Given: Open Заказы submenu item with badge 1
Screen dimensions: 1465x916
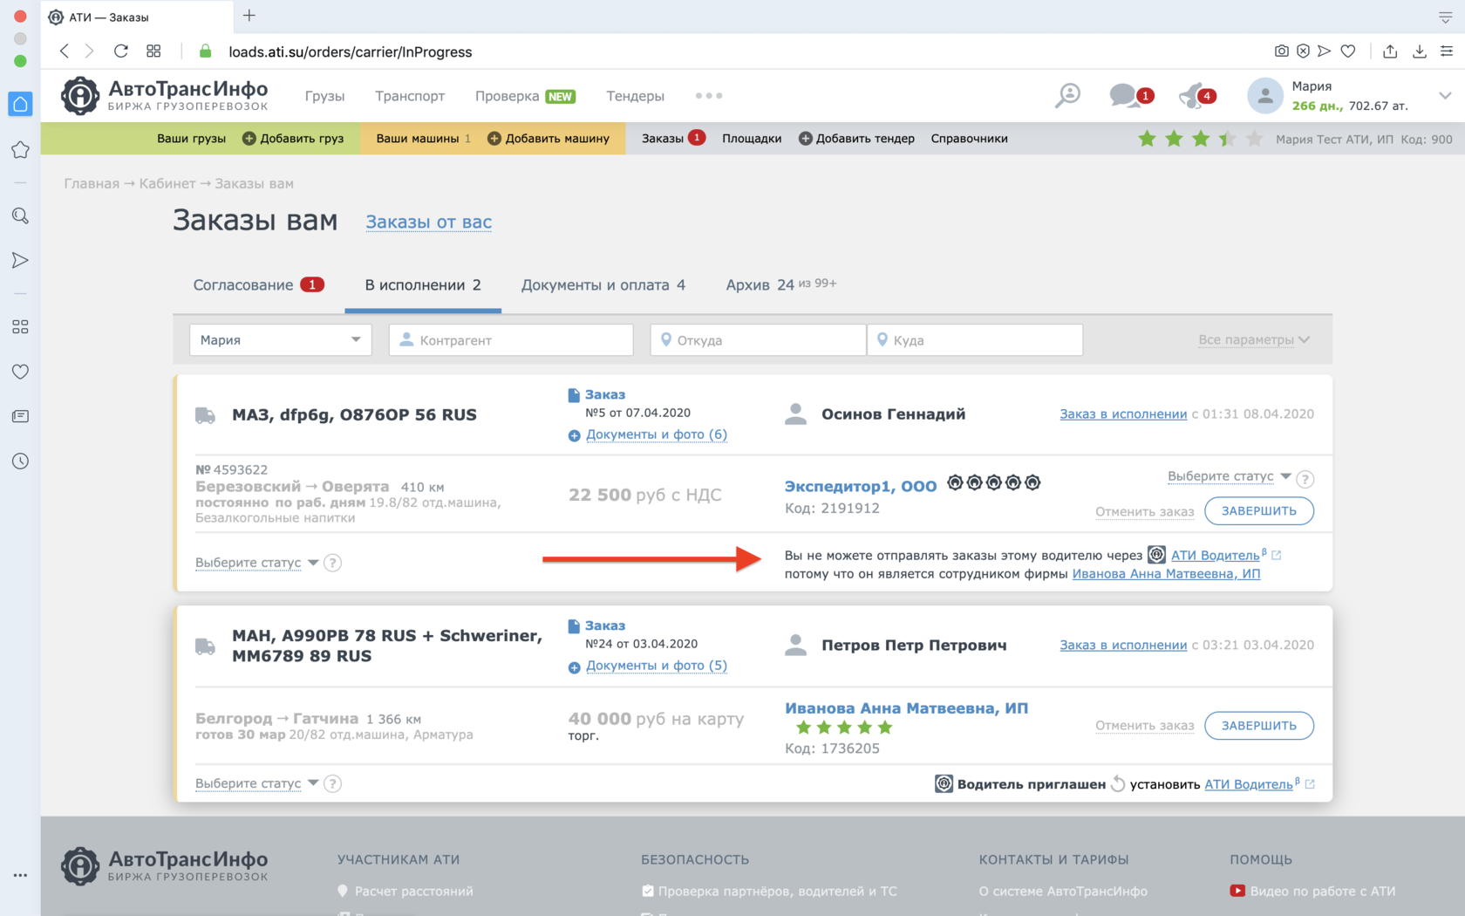Looking at the screenshot, I should pos(673,139).
